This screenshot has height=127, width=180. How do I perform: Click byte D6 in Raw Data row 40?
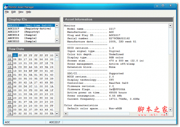pyautogui.click(x=25, y=86)
